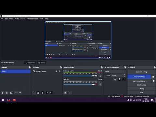Screen dimensions: 156x117
Task: Open Audio Mixer bottom menu dots
Action: point(70,93)
